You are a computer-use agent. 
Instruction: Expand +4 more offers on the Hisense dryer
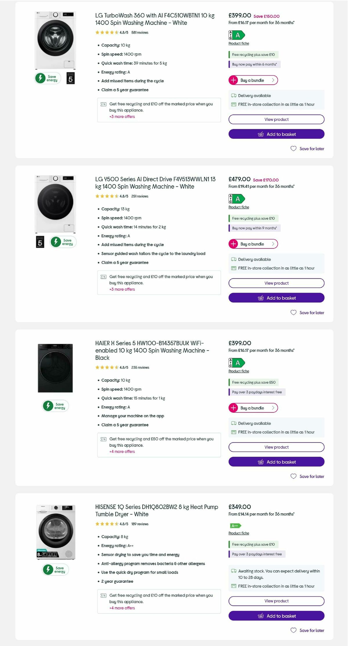122,608
